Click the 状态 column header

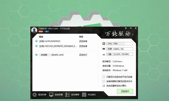click(x=81, y=37)
